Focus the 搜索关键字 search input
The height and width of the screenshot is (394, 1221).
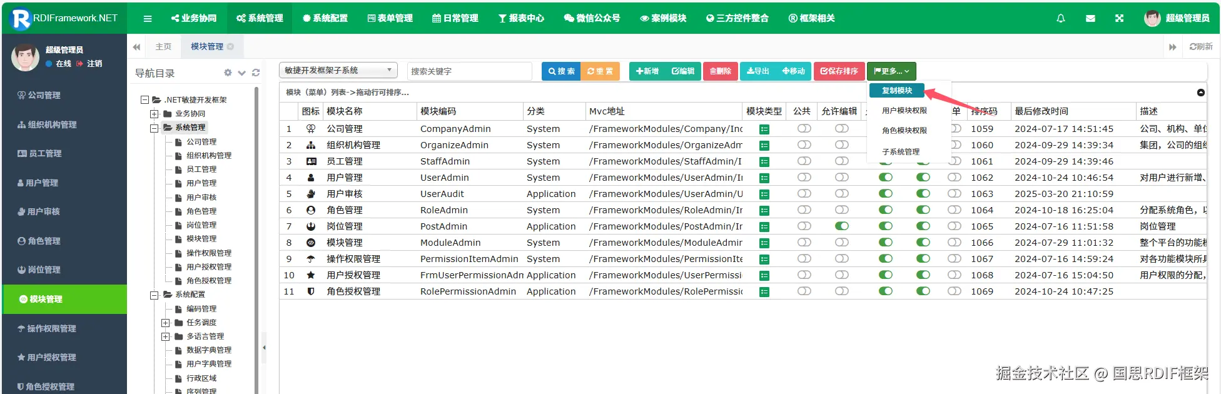click(x=469, y=71)
